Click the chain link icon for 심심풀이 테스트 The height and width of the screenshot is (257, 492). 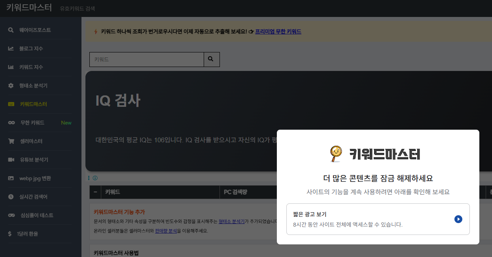click(x=10, y=215)
